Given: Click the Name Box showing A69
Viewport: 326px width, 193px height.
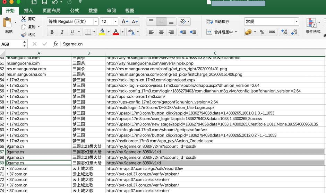Looking at the screenshot, I should [x=12, y=44].
